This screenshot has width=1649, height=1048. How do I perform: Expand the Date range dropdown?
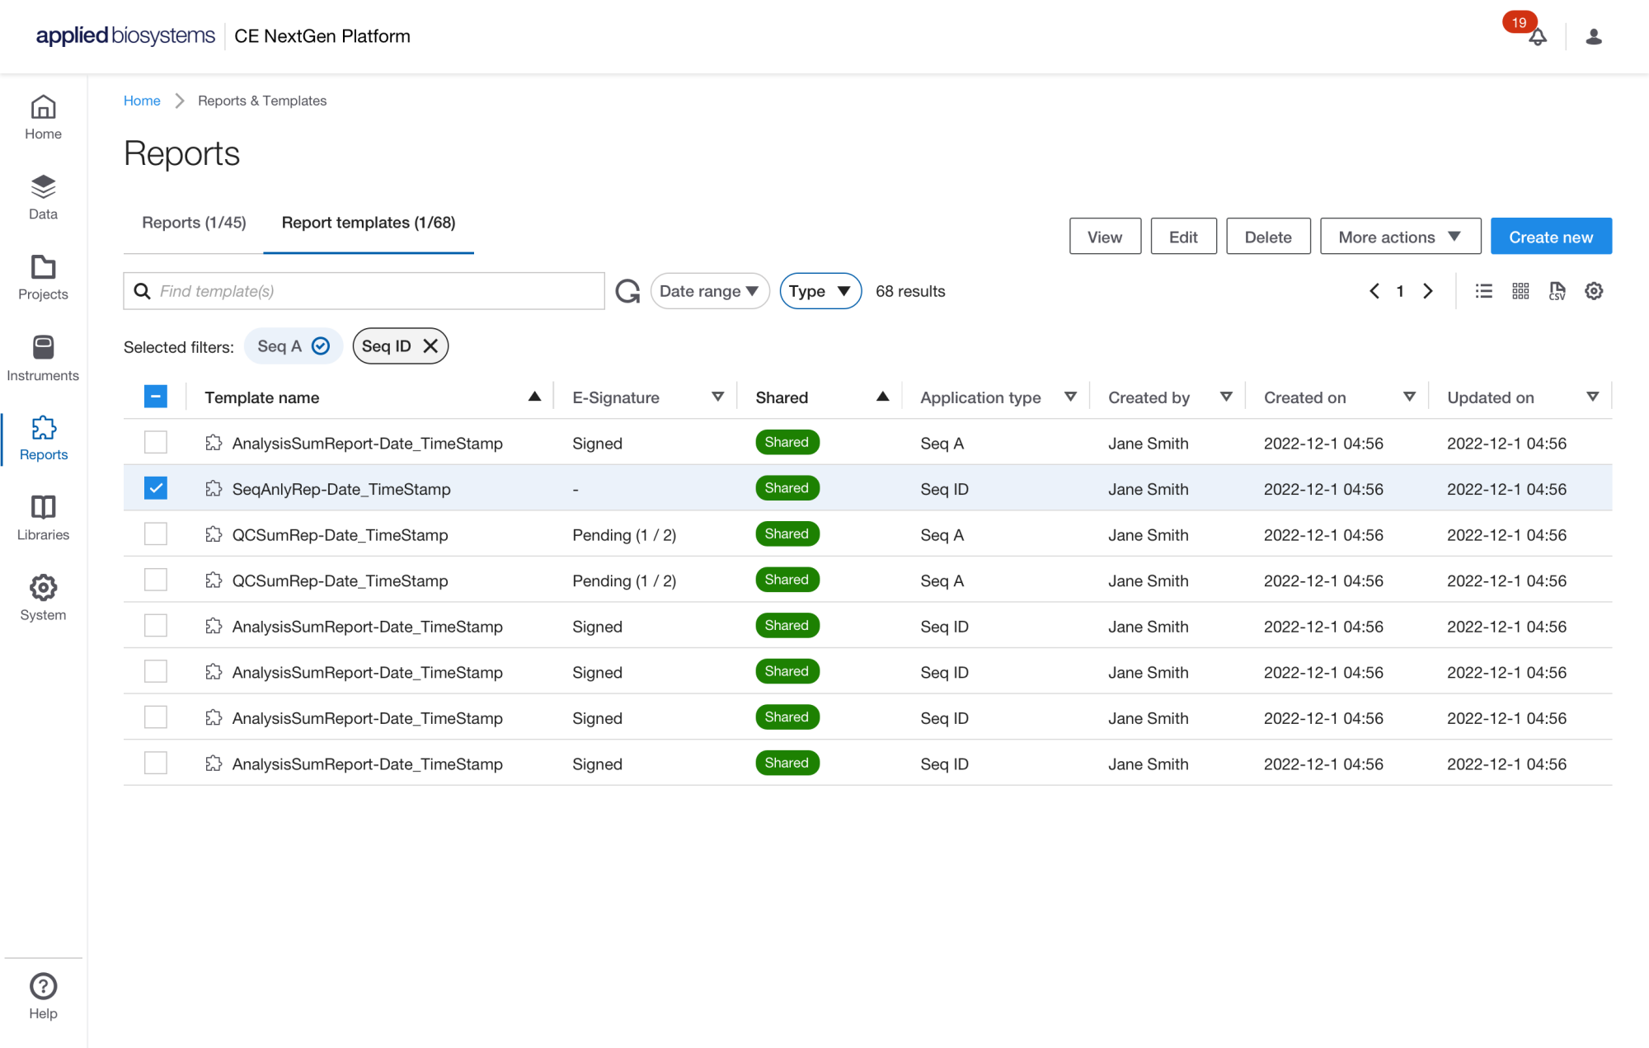[x=709, y=291]
